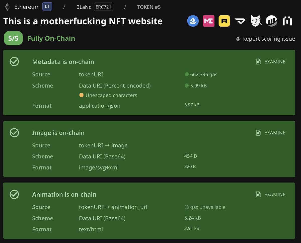301x243 pixels.
Task: Click the 3.91 kB size value
Action: (192, 228)
